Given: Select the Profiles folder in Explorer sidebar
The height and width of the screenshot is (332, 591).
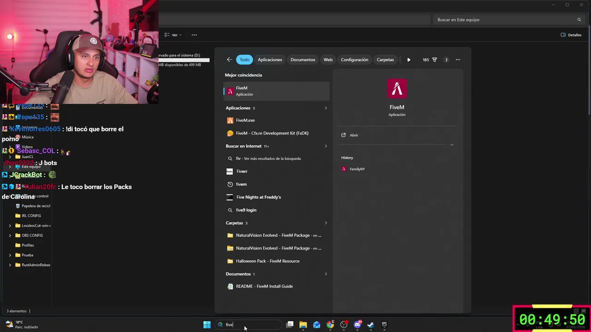Looking at the screenshot, I should [28, 245].
